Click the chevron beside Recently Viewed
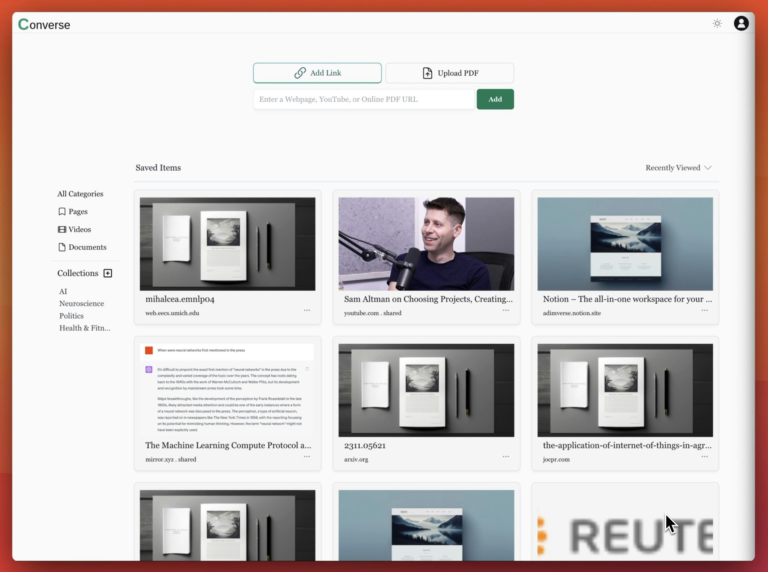 pyautogui.click(x=708, y=168)
